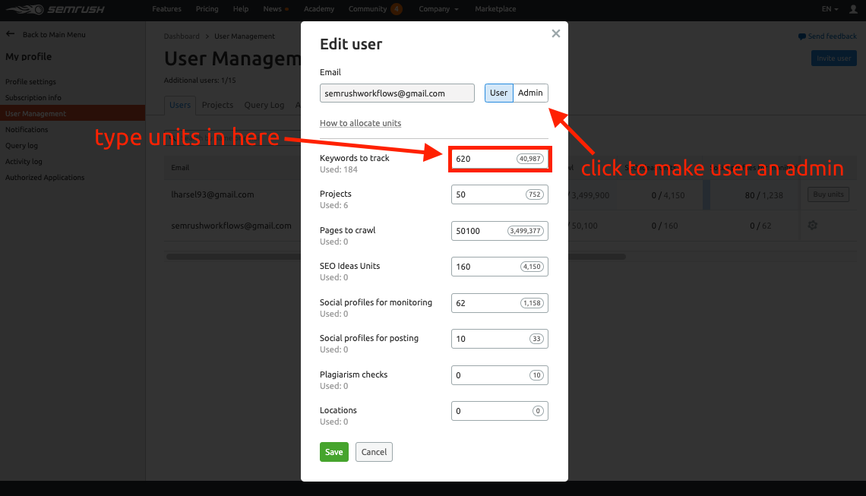This screenshot has height=496, width=866.
Task: Go to Dashboard breadcrumb
Action: (182, 36)
